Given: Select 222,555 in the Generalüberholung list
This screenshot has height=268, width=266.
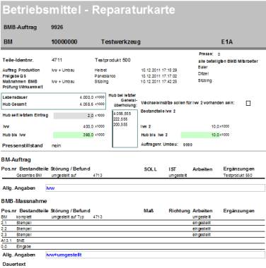Looking at the screenshot, I should 120,119.
